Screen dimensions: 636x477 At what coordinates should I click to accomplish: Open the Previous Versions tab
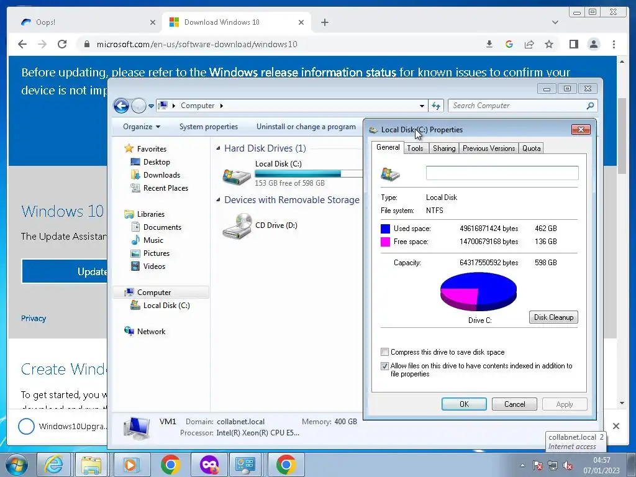[x=489, y=148]
